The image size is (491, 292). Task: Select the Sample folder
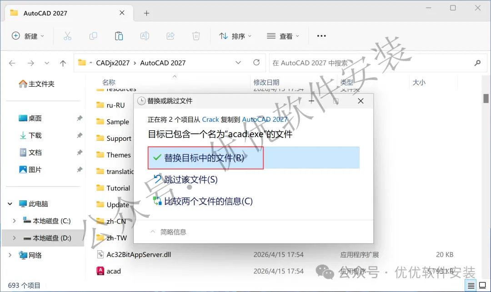point(113,122)
